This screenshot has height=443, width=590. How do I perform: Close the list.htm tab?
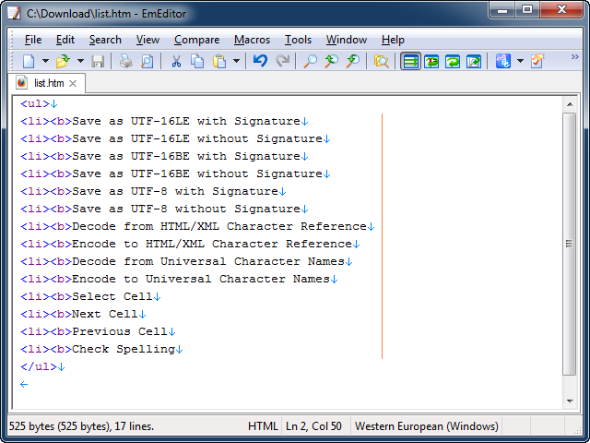tap(73, 83)
